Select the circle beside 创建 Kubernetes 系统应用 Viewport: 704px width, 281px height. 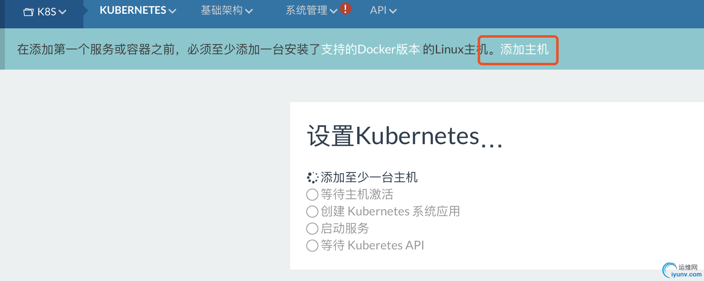tap(312, 212)
